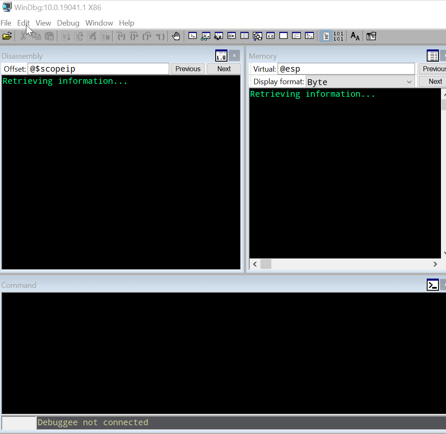Click the Go (run) toolbar icon
This screenshot has height=434, width=446.
coord(66,36)
